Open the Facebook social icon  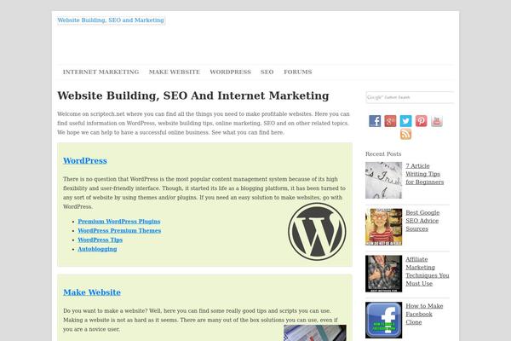tap(375, 121)
